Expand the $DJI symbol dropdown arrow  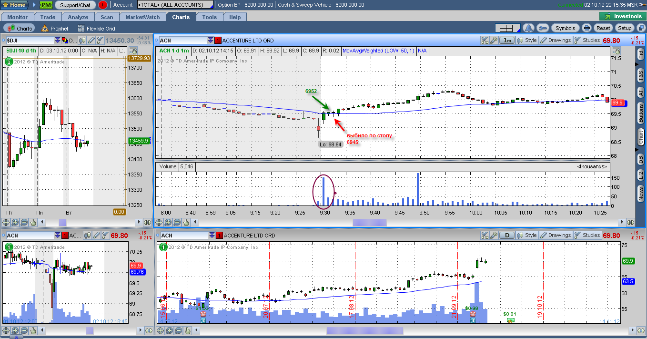58,41
